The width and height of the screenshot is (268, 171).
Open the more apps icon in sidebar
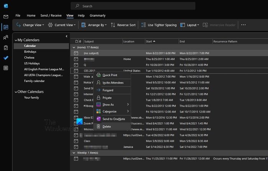point(6,68)
